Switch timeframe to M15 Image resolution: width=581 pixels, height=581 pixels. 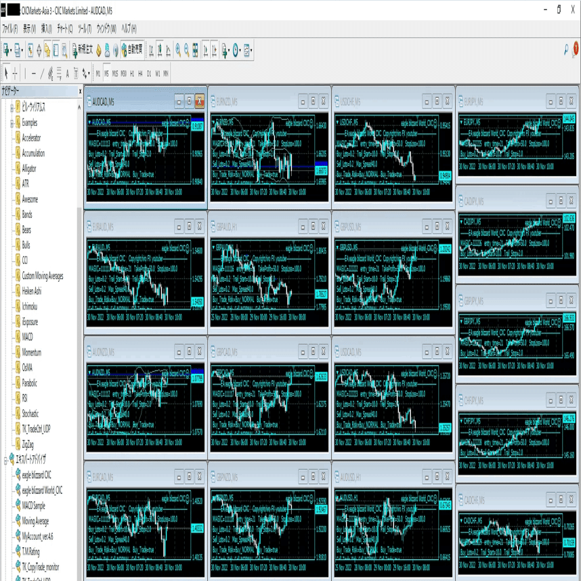(x=115, y=74)
